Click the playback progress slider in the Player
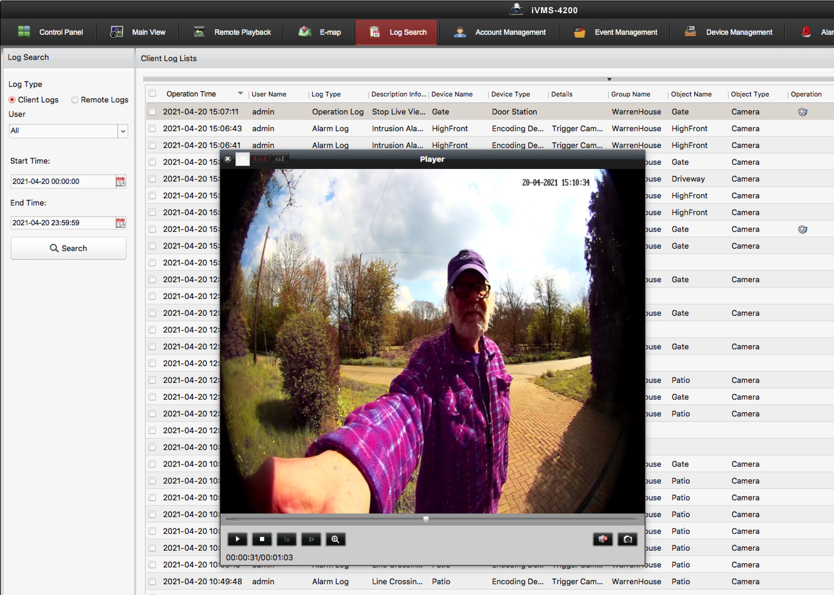This screenshot has height=595, width=834. [425, 519]
